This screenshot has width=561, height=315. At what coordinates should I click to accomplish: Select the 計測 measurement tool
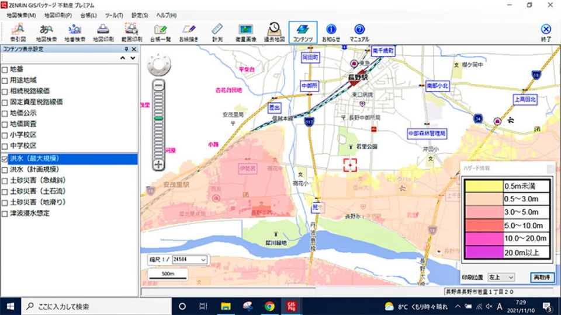click(x=217, y=33)
